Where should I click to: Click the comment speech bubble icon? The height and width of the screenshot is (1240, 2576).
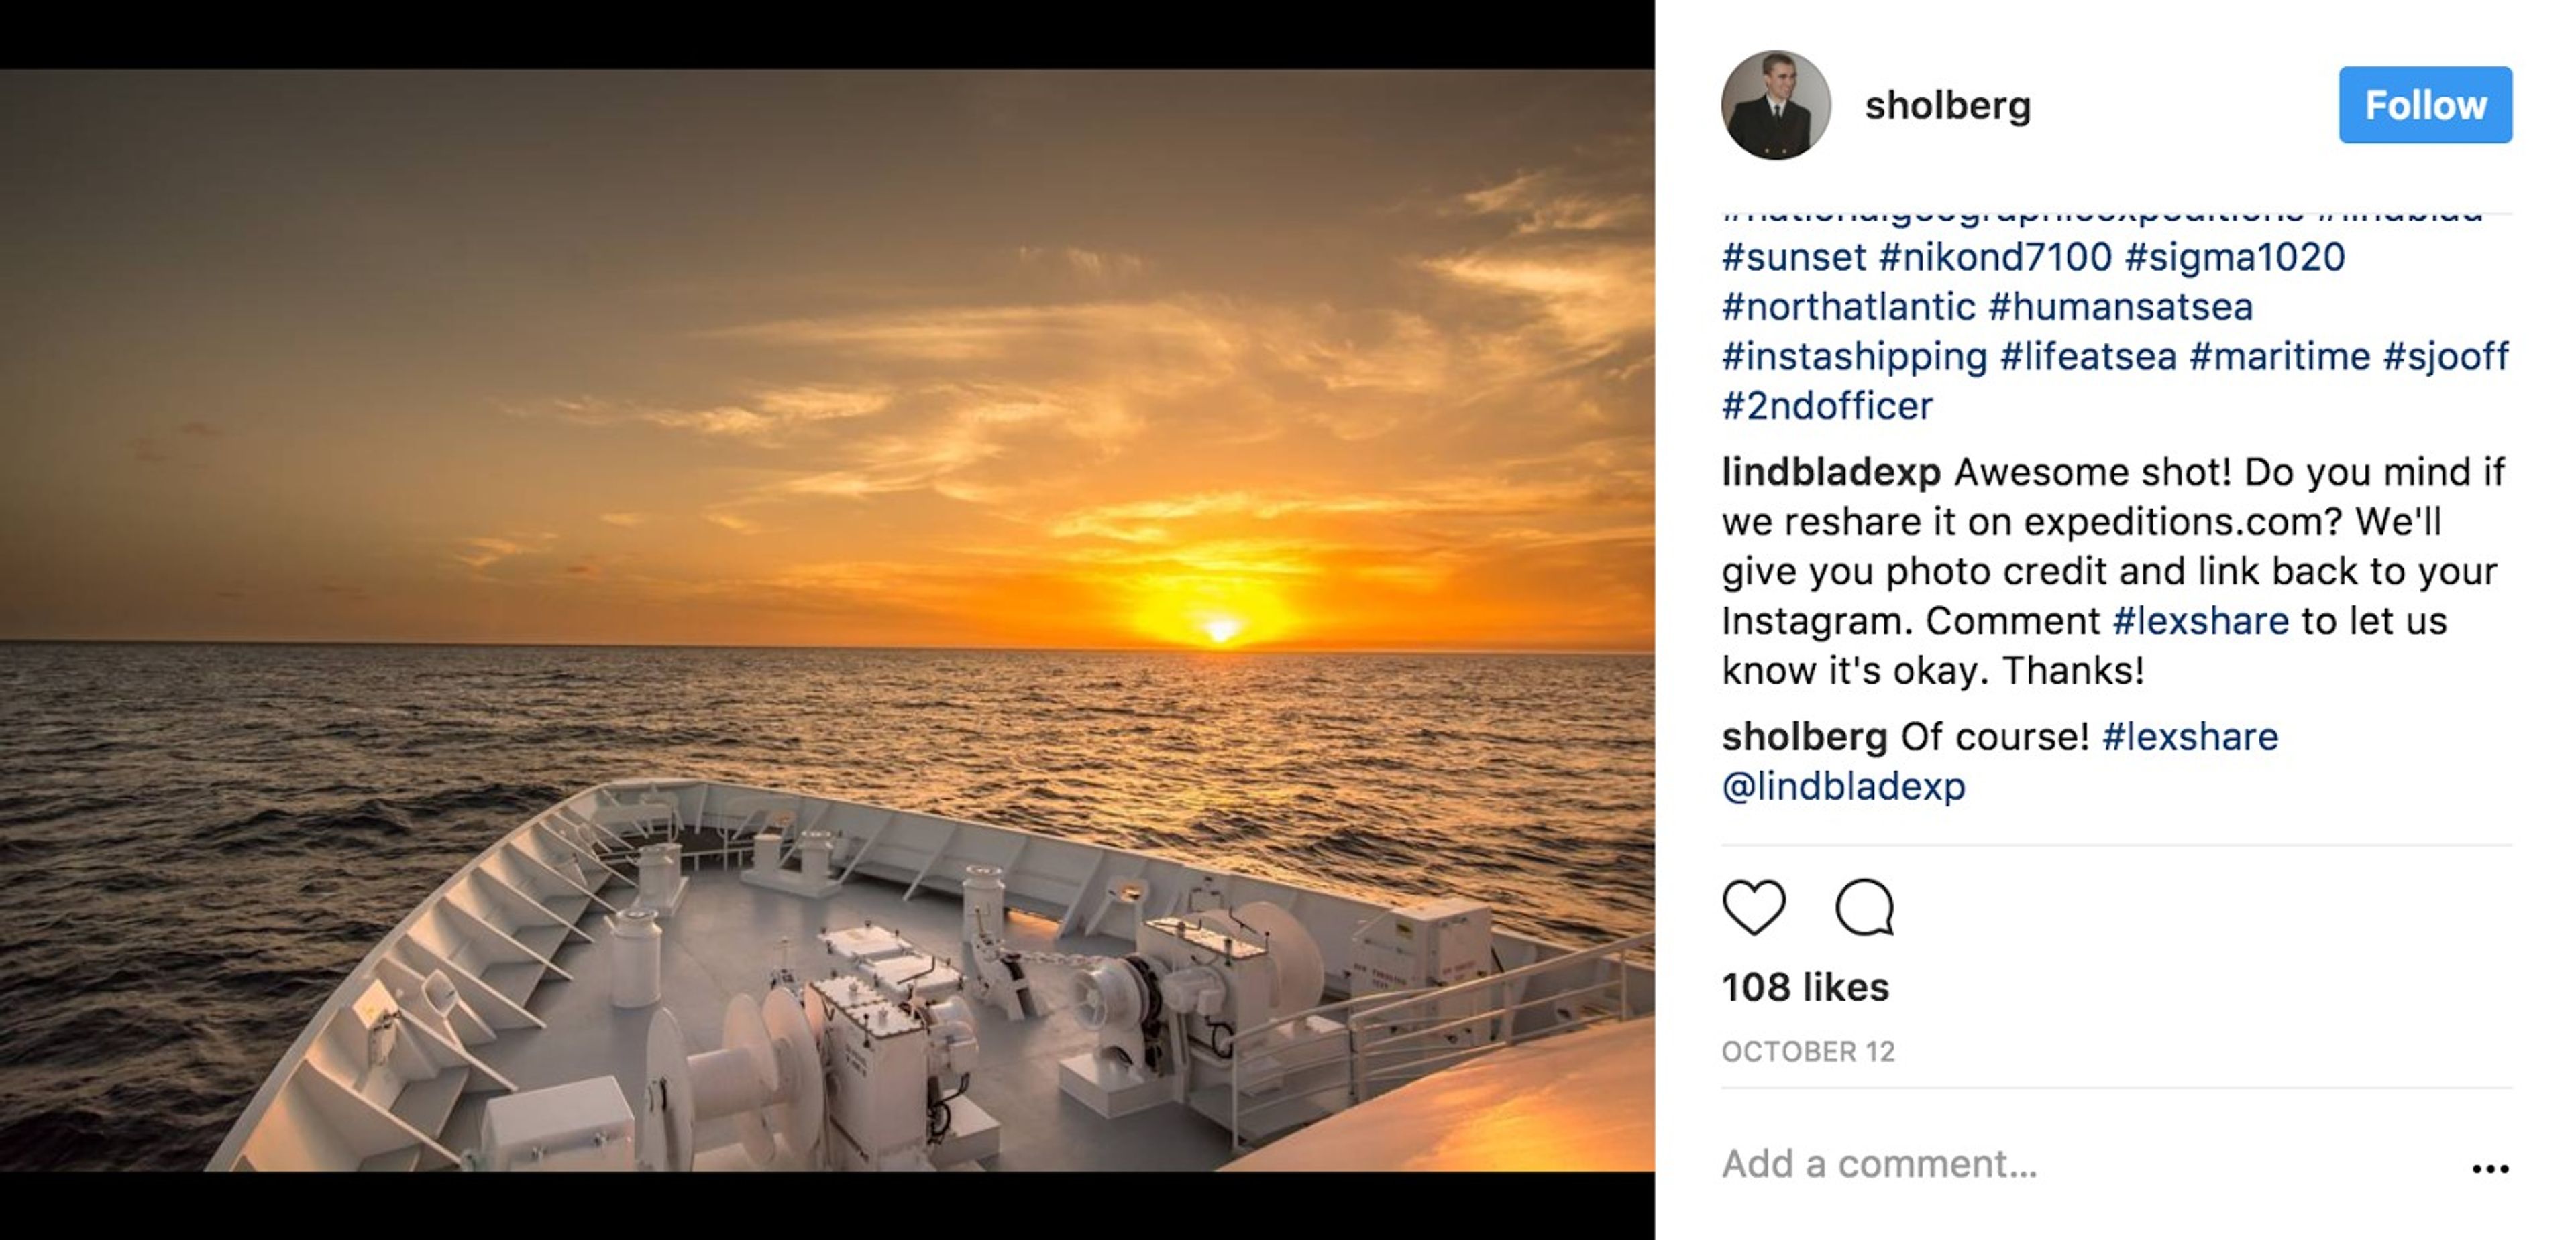[x=1865, y=908]
